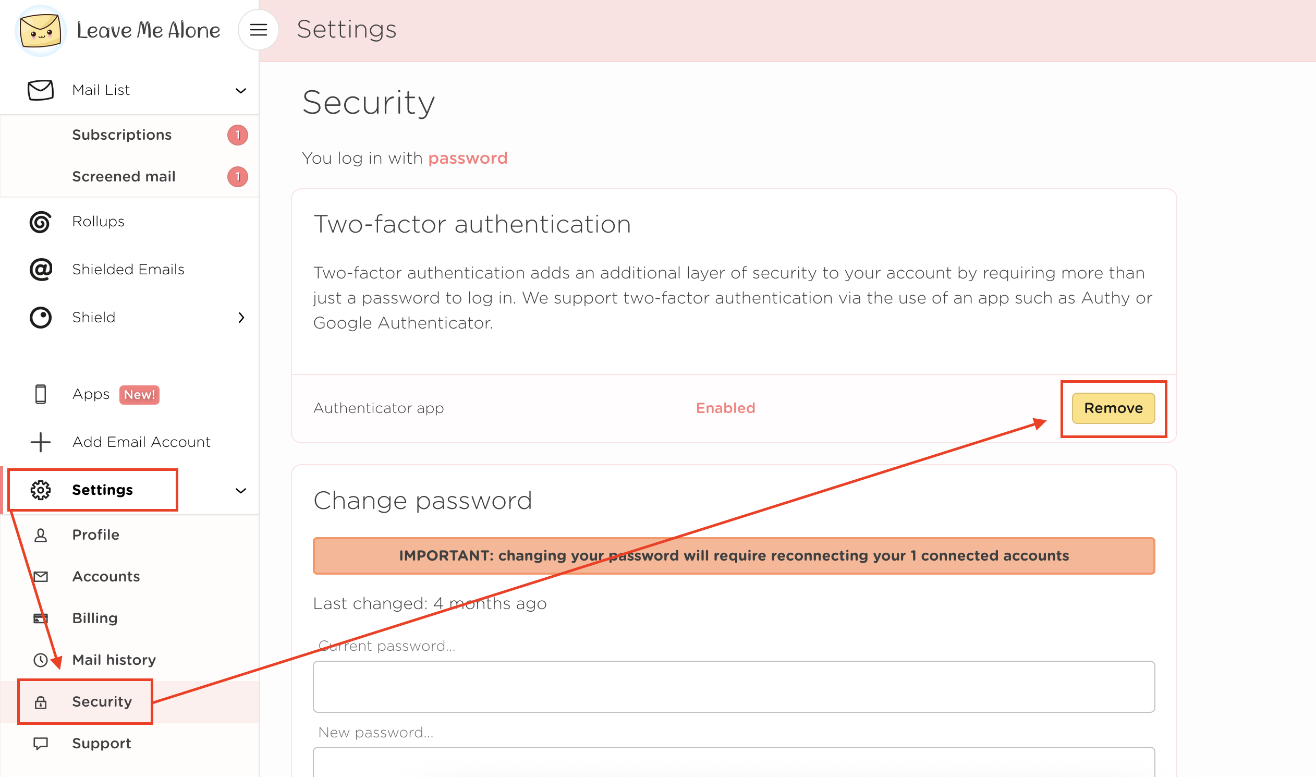Expand the Shield submenu arrow

pos(241,318)
